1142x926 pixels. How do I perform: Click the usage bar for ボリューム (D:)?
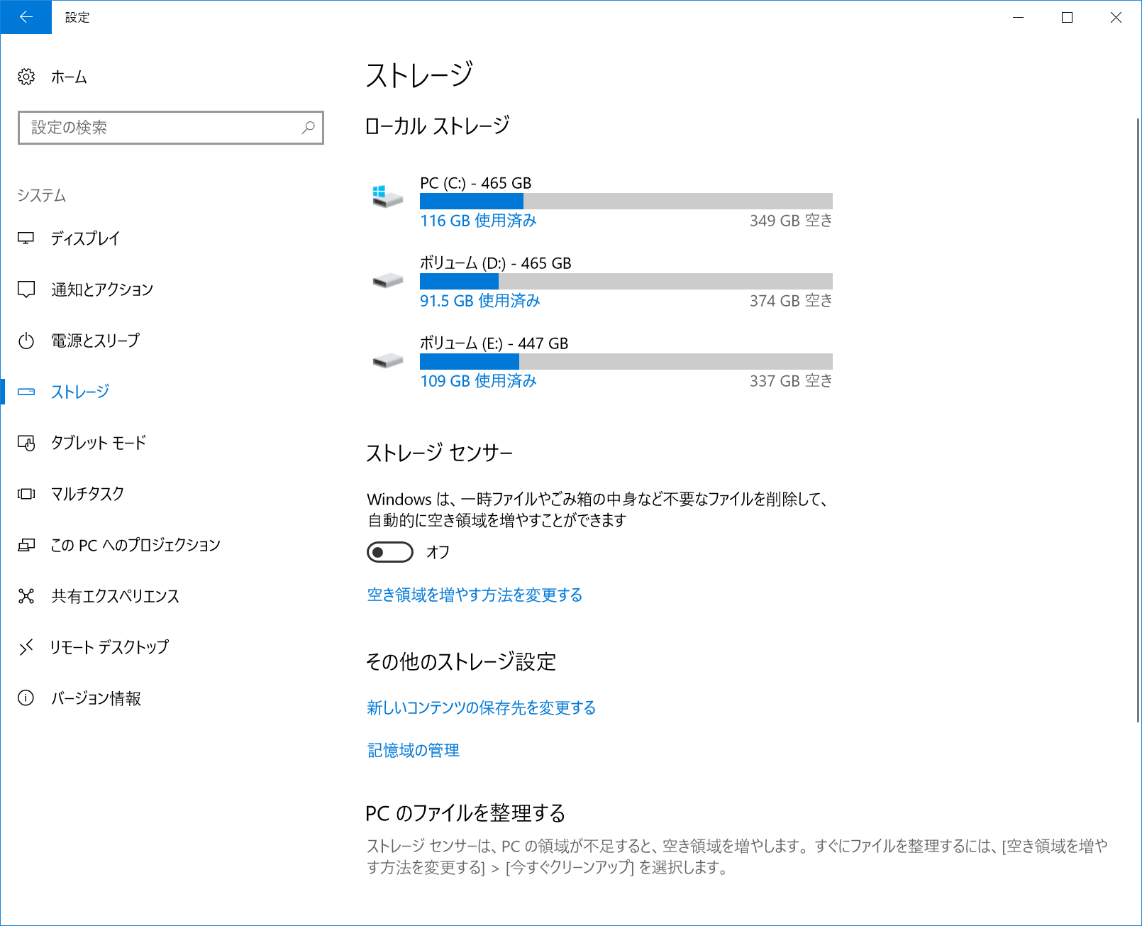click(x=626, y=281)
